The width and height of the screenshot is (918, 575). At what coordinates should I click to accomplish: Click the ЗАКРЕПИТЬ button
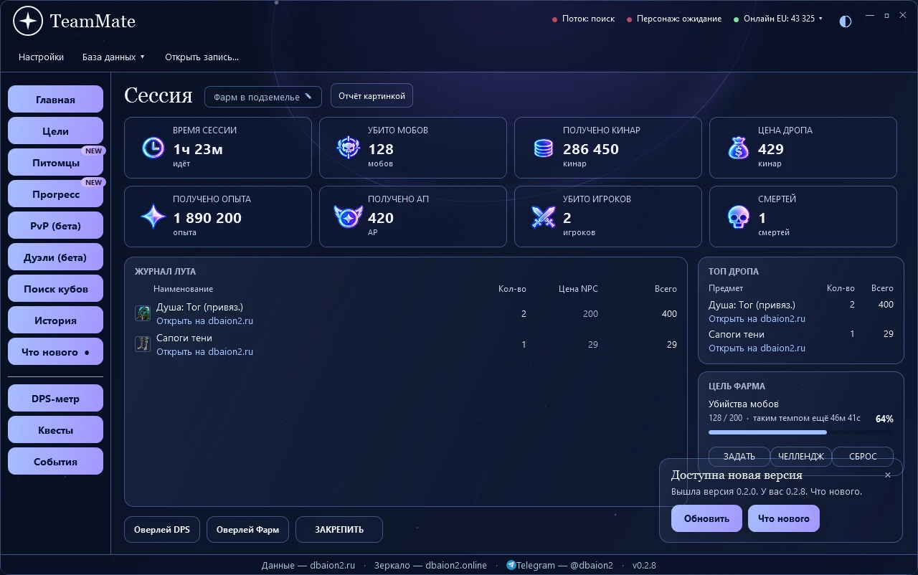pyautogui.click(x=339, y=530)
